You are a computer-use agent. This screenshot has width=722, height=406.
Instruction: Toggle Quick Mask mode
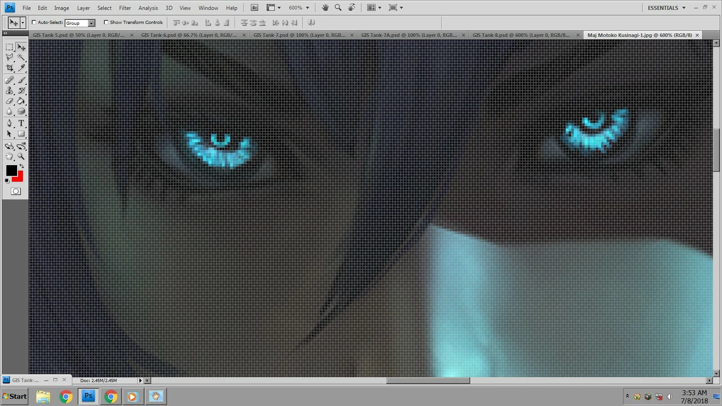click(x=16, y=191)
